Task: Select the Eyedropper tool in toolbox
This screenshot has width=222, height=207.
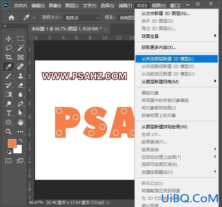Action: tap(9, 66)
